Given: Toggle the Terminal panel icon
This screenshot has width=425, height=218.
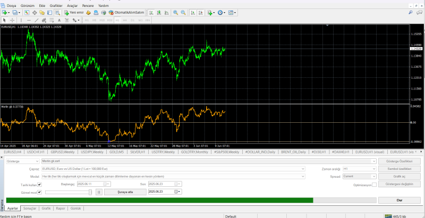Looking at the screenshot, I should coord(49,12).
